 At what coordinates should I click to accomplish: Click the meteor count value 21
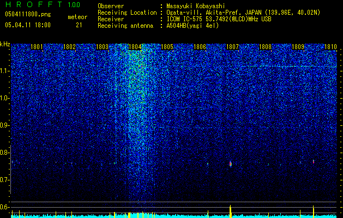(x=79, y=25)
